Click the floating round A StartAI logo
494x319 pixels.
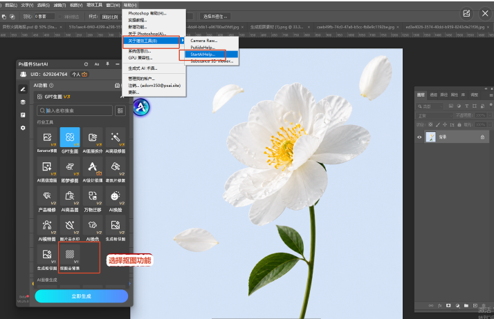pyautogui.click(x=141, y=107)
